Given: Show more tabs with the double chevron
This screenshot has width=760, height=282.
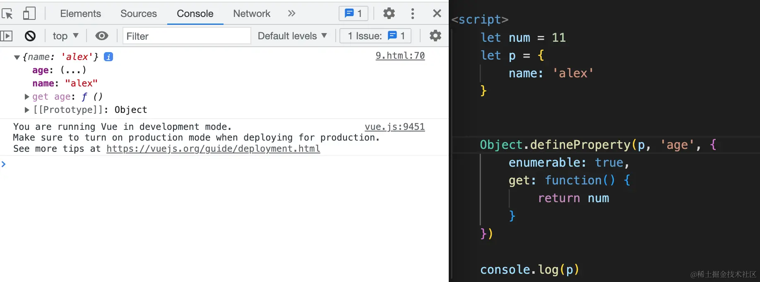Looking at the screenshot, I should point(291,13).
